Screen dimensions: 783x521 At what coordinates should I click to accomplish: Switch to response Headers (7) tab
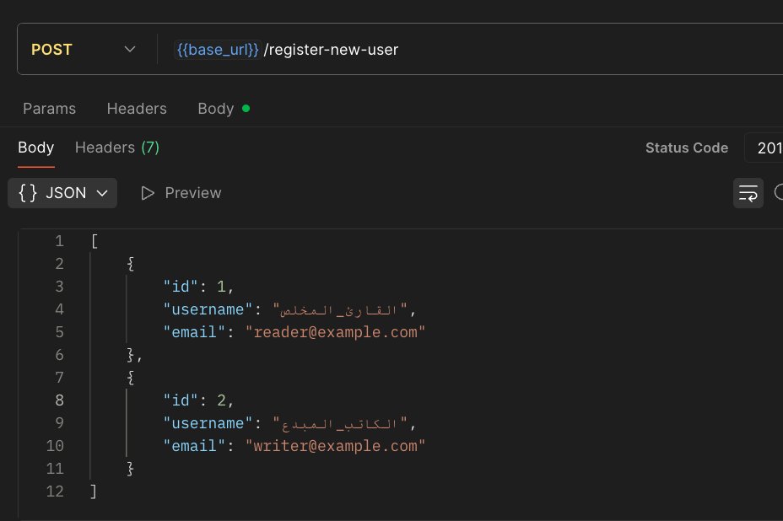tap(117, 148)
